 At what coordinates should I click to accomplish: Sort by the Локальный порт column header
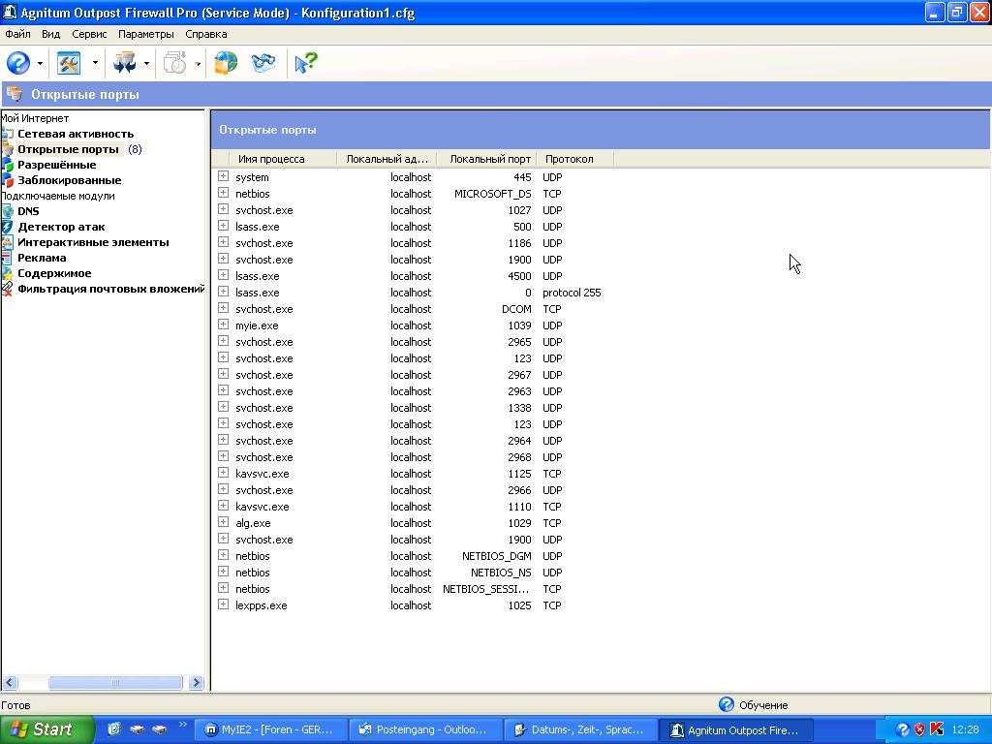click(486, 159)
